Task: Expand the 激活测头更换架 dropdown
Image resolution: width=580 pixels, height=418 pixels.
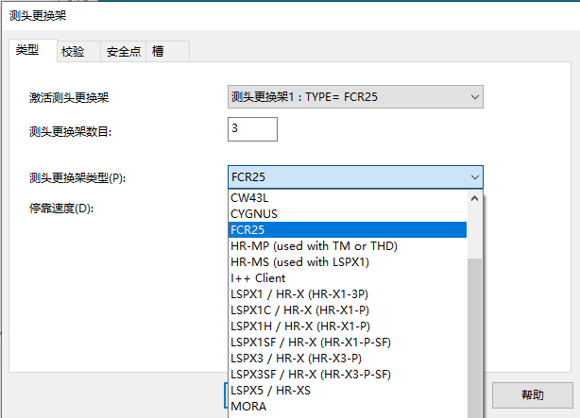Action: [355, 97]
